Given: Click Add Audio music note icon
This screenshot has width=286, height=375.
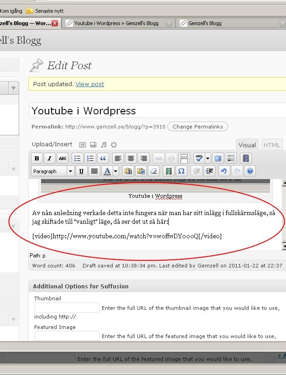Looking at the screenshot, I should (x=104, y=145).
